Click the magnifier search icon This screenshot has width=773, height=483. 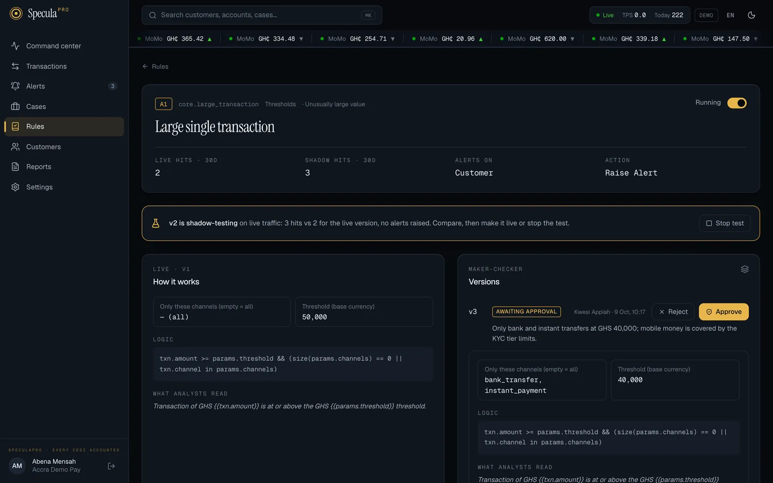(153, 15)
